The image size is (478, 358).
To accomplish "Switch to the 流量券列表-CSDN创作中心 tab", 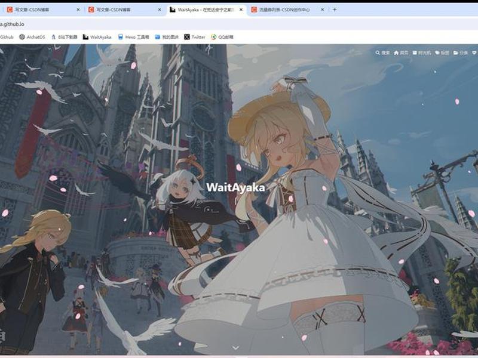I will (288, 10).
